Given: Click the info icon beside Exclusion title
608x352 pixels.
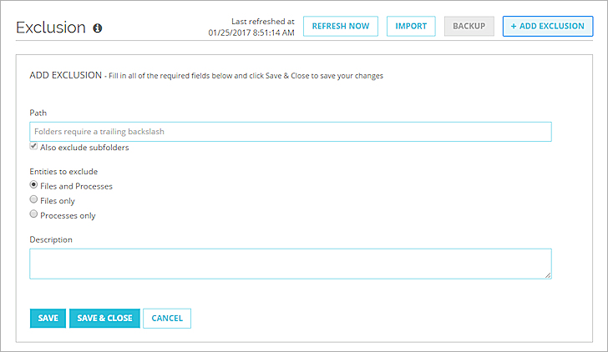Looking at the screenshot, I should (98, 28).
